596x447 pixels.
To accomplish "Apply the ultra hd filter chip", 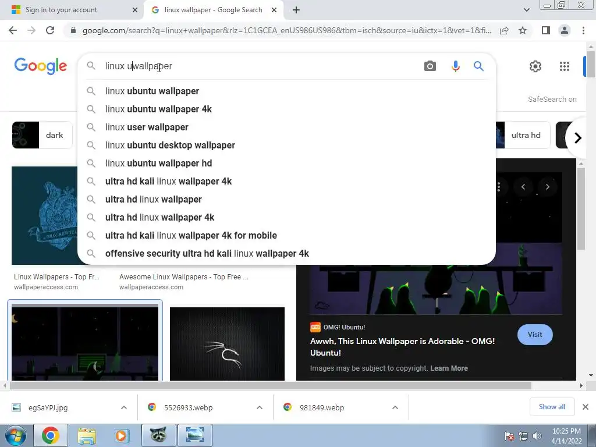I will tap(523, 135).
